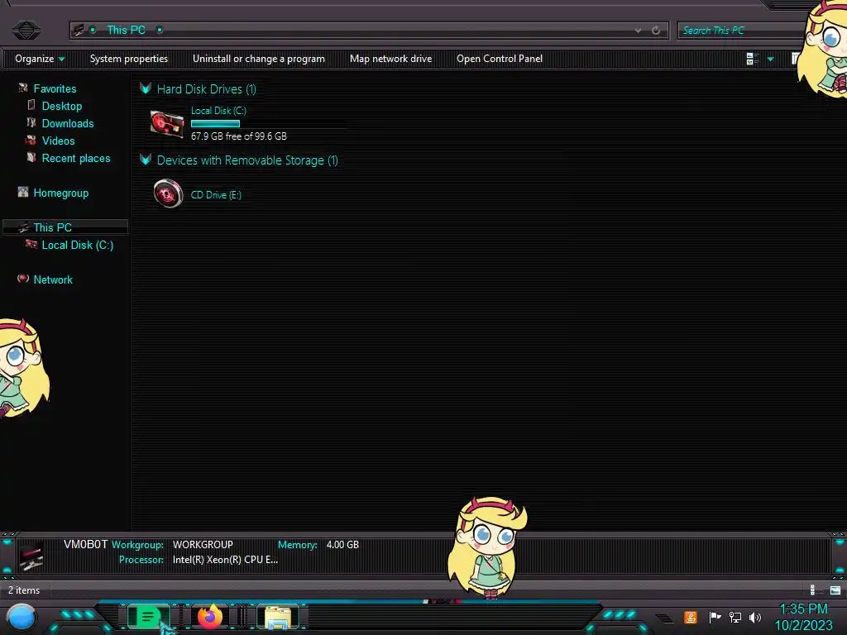The height and width of the screenshot is (635, 847).
Task: Select Homegroup in the navigation pane
Action: tap(60, 193)
